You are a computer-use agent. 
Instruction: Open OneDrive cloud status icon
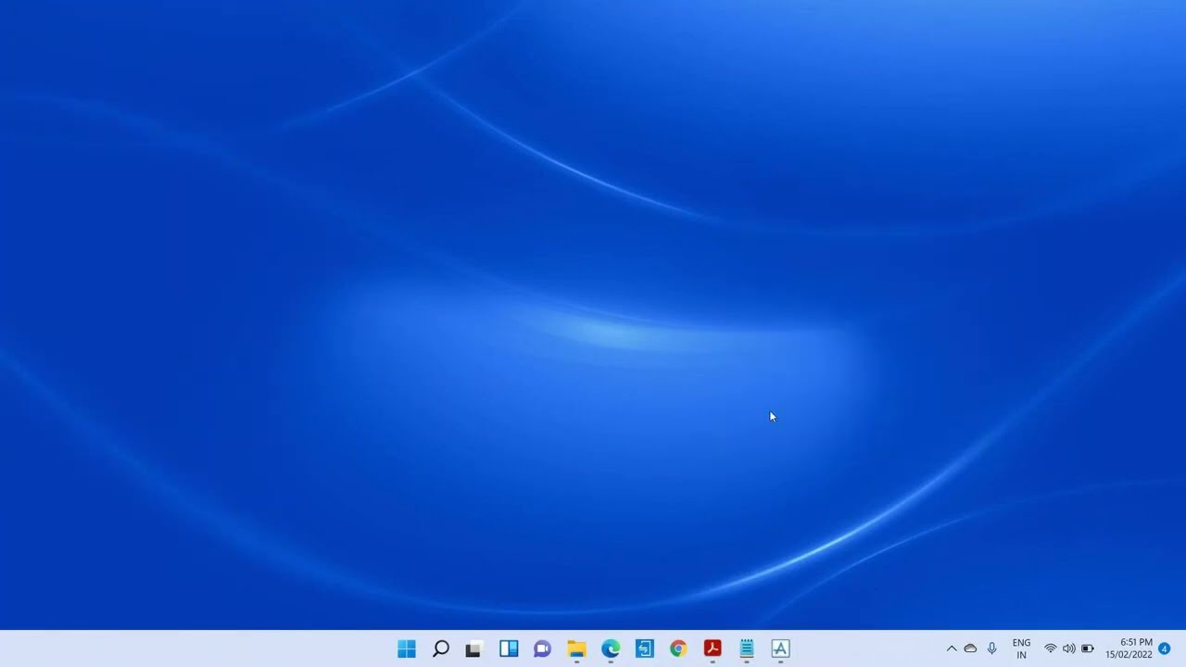(970, 648)
